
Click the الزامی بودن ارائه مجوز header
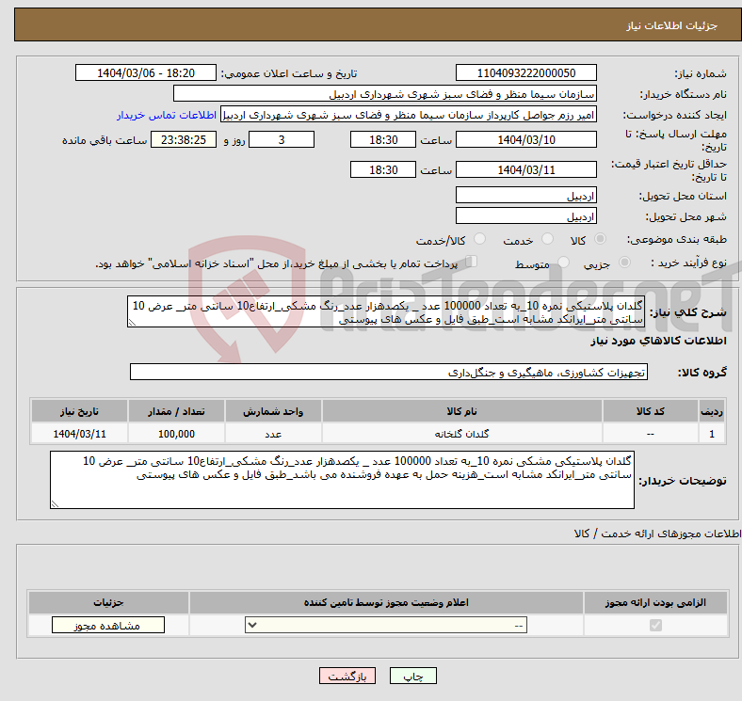coord(655,602)
